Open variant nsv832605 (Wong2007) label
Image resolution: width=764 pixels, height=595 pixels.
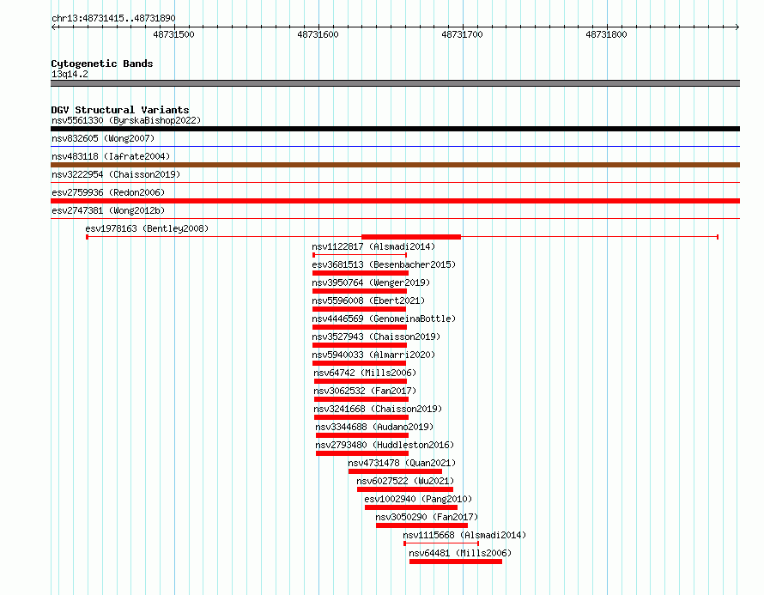click(x=103, y=138)
